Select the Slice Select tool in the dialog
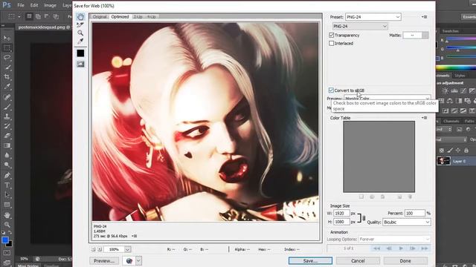The width and height of the screenshot is (476, 267). click(x=80, y=24)
